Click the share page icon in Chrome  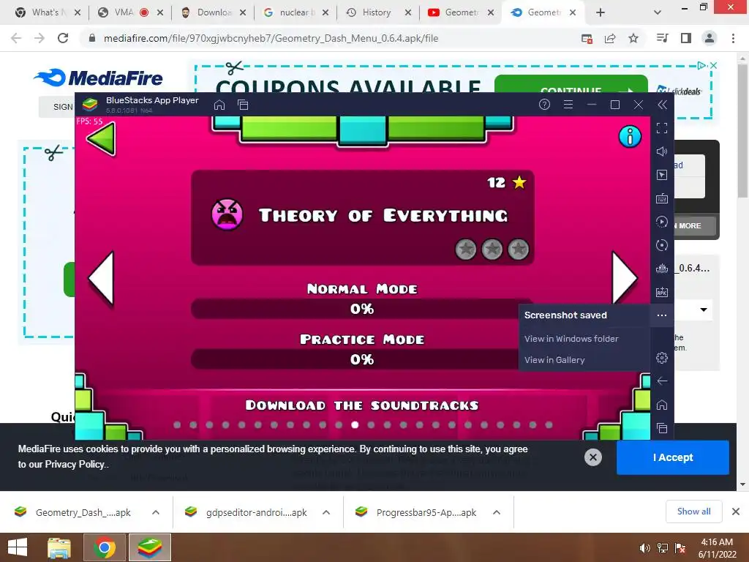pos(610,38)
